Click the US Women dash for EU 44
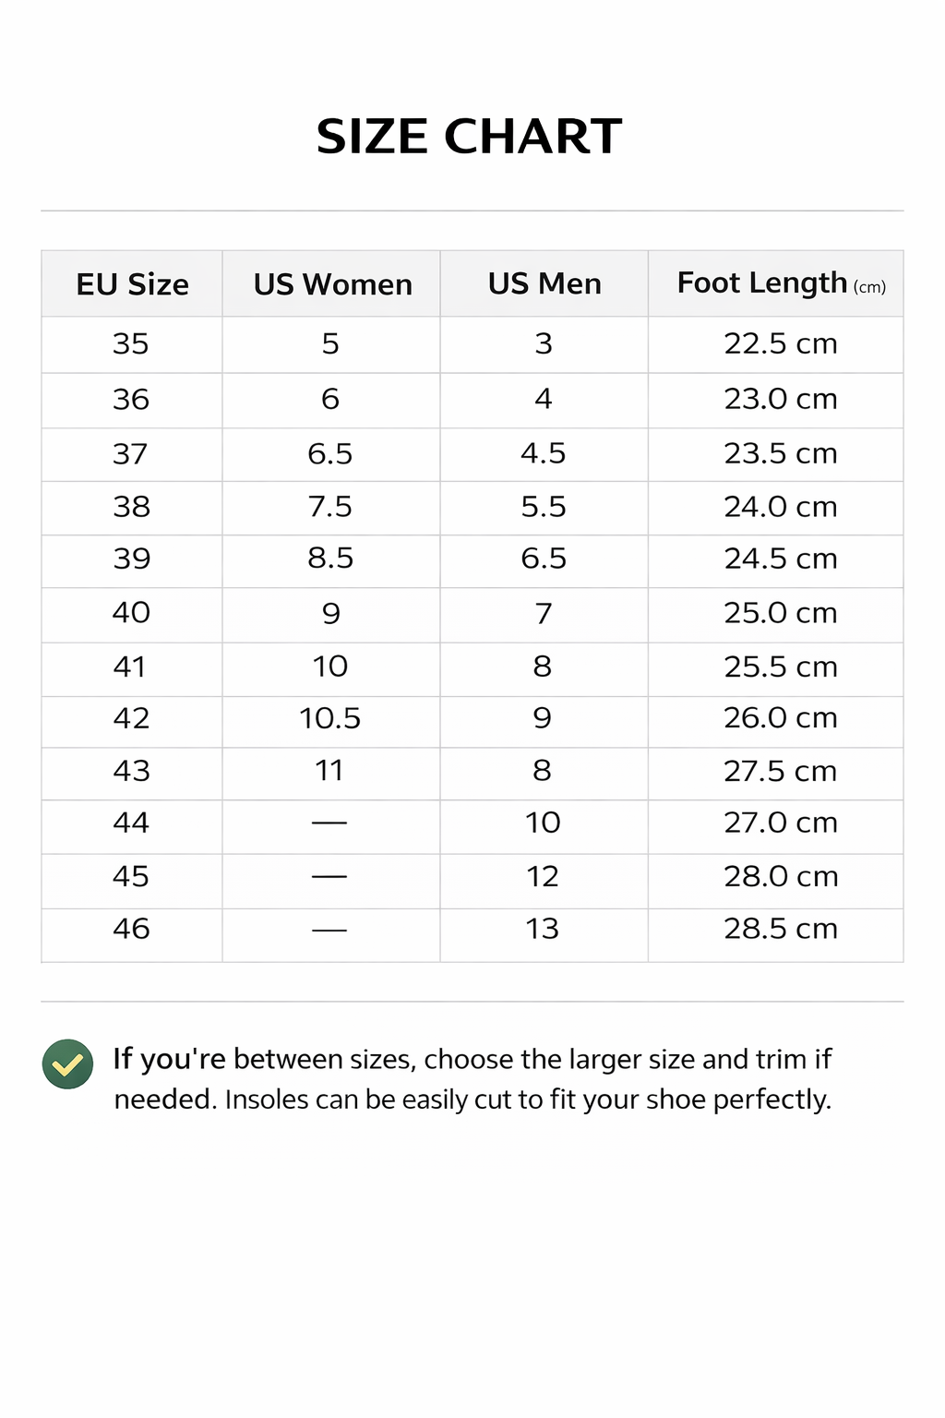Image resolution: width=945 pixels, height=1418 pixels. (x=329, y=823)
